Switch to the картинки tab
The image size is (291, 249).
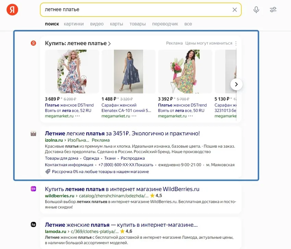74,24
